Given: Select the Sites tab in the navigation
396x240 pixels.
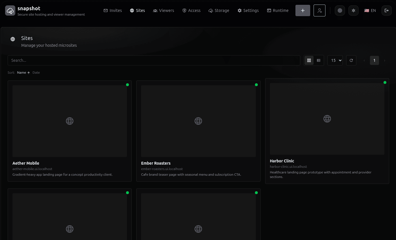Looking at the screenshot, I should pos(138,10).
